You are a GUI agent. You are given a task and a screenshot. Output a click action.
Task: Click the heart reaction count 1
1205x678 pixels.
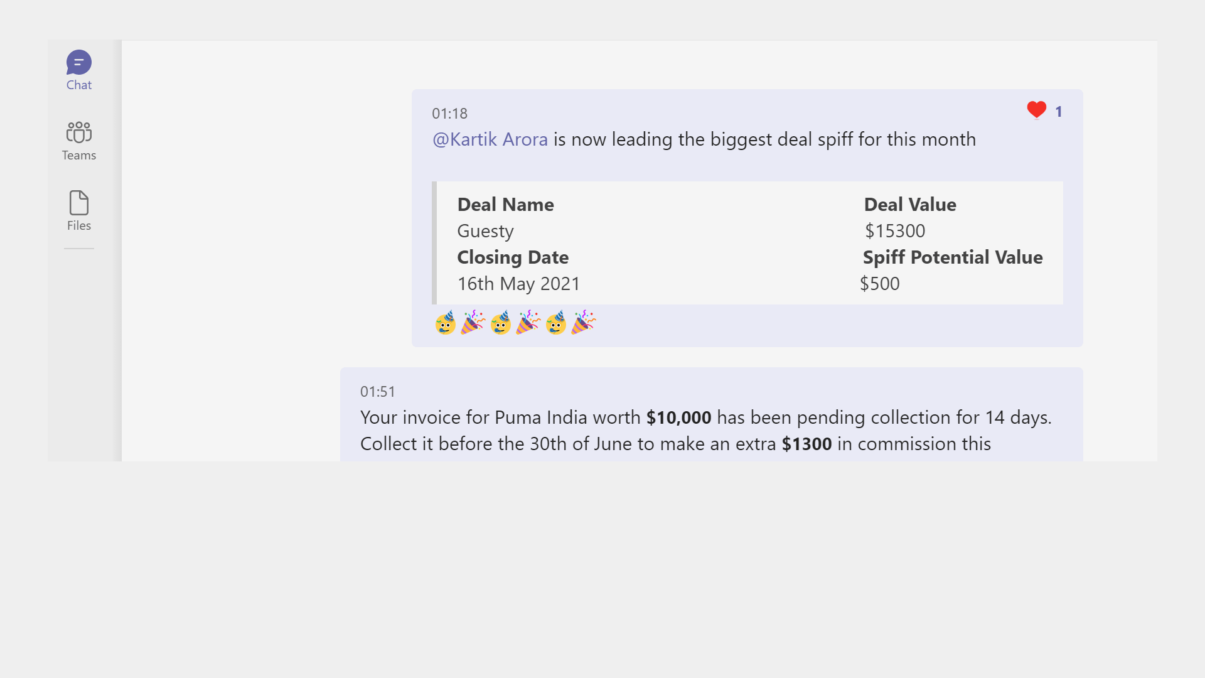[x=1059, y=112]
